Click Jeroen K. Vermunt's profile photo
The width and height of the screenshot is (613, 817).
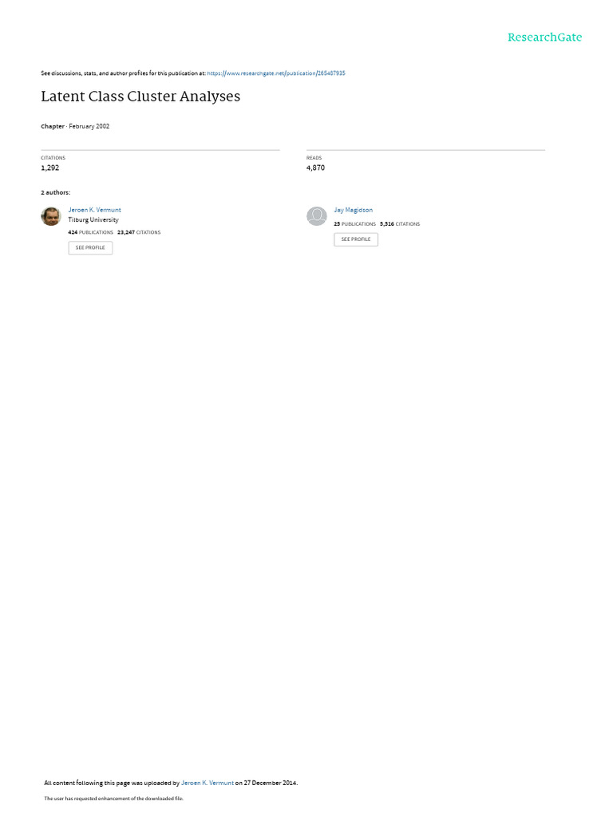point(51,215)
